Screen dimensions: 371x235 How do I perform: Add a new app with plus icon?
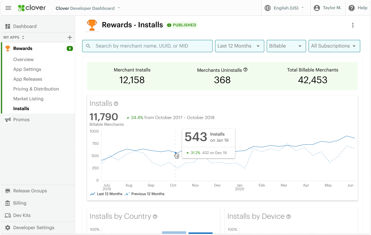tap(70, 37)
